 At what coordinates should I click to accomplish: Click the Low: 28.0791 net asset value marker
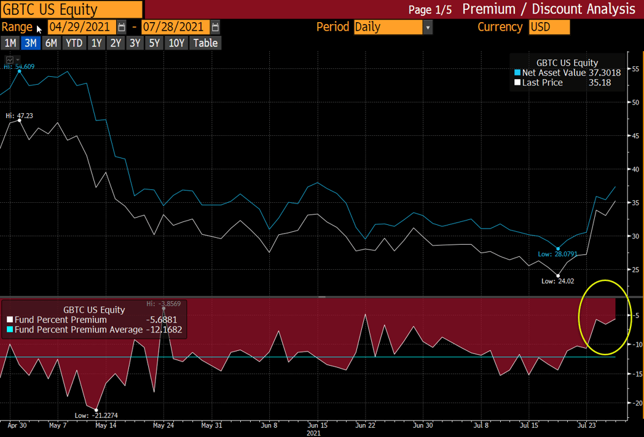click(x=558, y=249)
